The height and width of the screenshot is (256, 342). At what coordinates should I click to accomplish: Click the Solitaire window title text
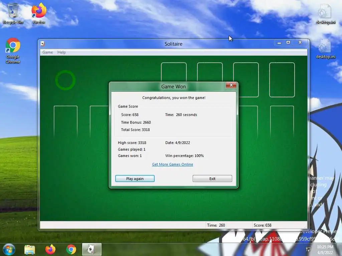[x=173, y=44]
